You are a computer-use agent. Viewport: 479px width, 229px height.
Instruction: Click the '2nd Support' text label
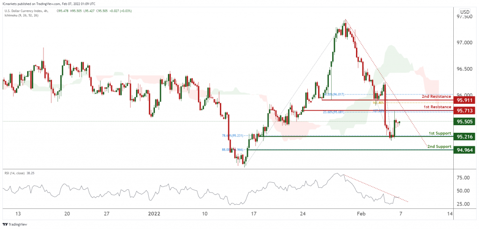pyautogui.click(x=439, y=147)
